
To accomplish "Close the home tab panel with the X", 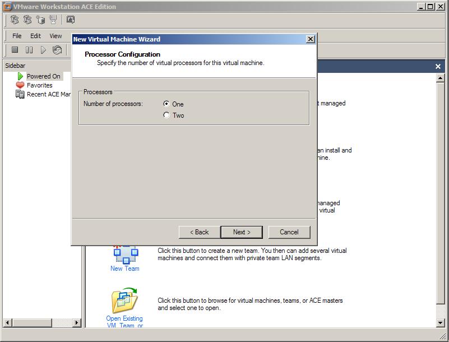I will click(x=438, y=66).
